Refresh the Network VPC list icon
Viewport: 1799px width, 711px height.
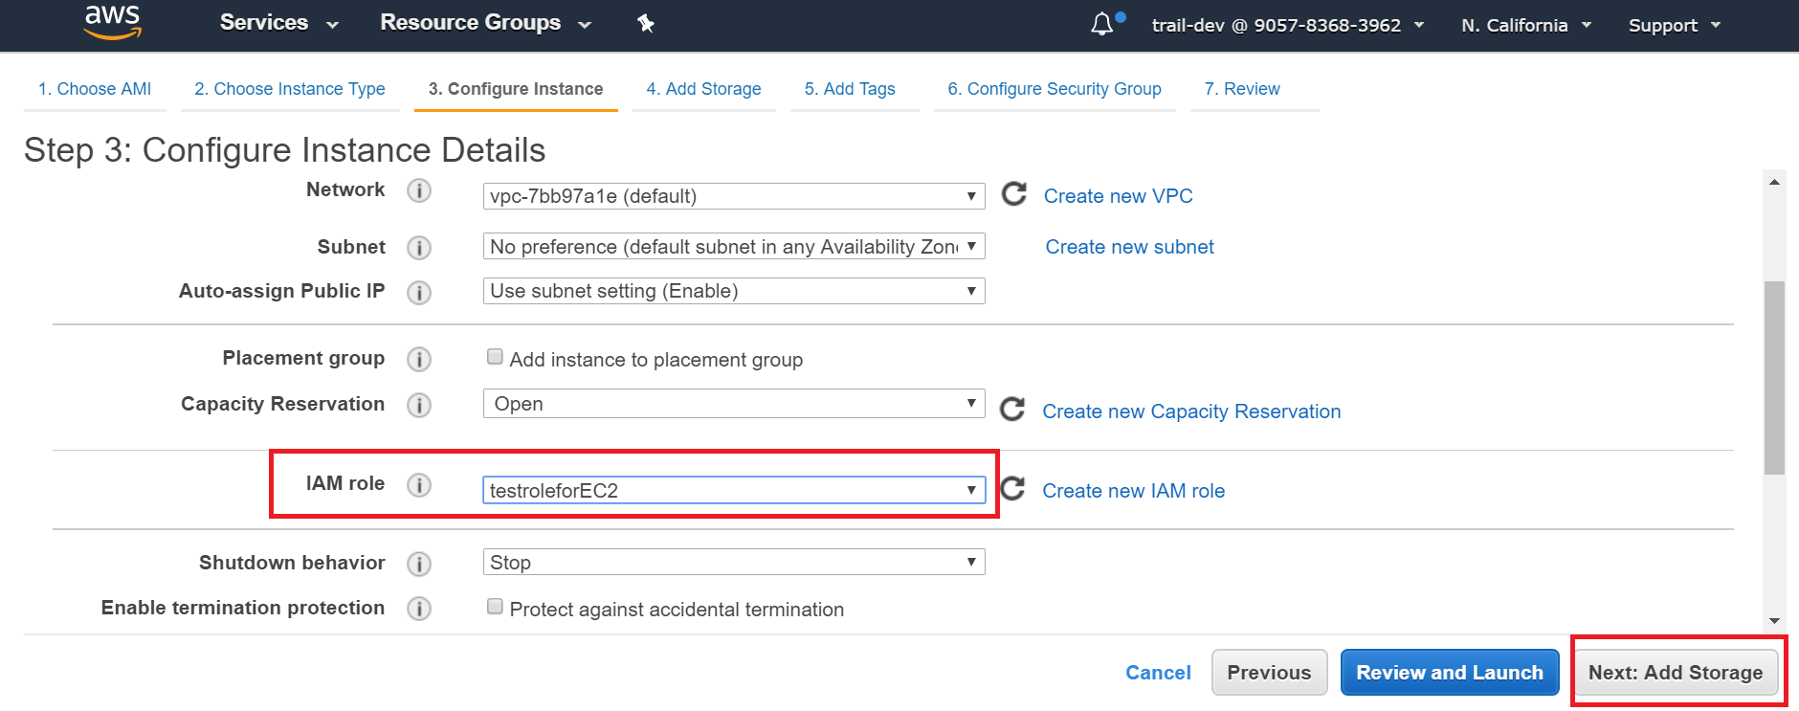(x=1013, y=194)
